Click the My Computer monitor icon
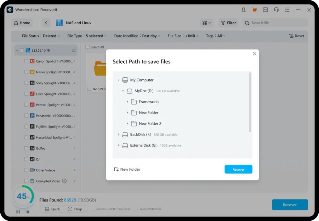 [125, 80]
